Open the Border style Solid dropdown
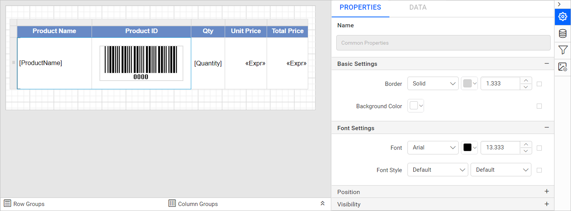The image size is (571, 211). pos(433,84)
